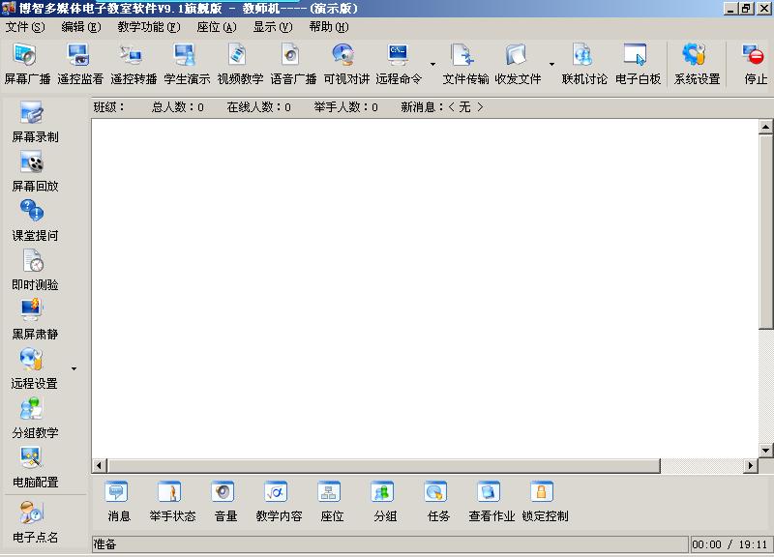774x557 pixels.
Task: Toggle 举手状态 hand-raise status view
Action: click(x=171, y=502)
